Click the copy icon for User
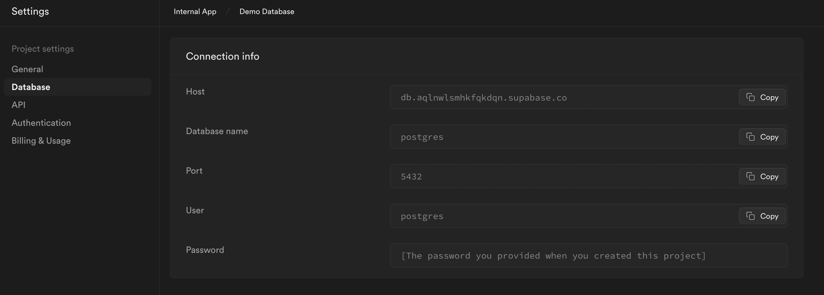Viewport: 824px width, 295px height. (x=751, y=216)
